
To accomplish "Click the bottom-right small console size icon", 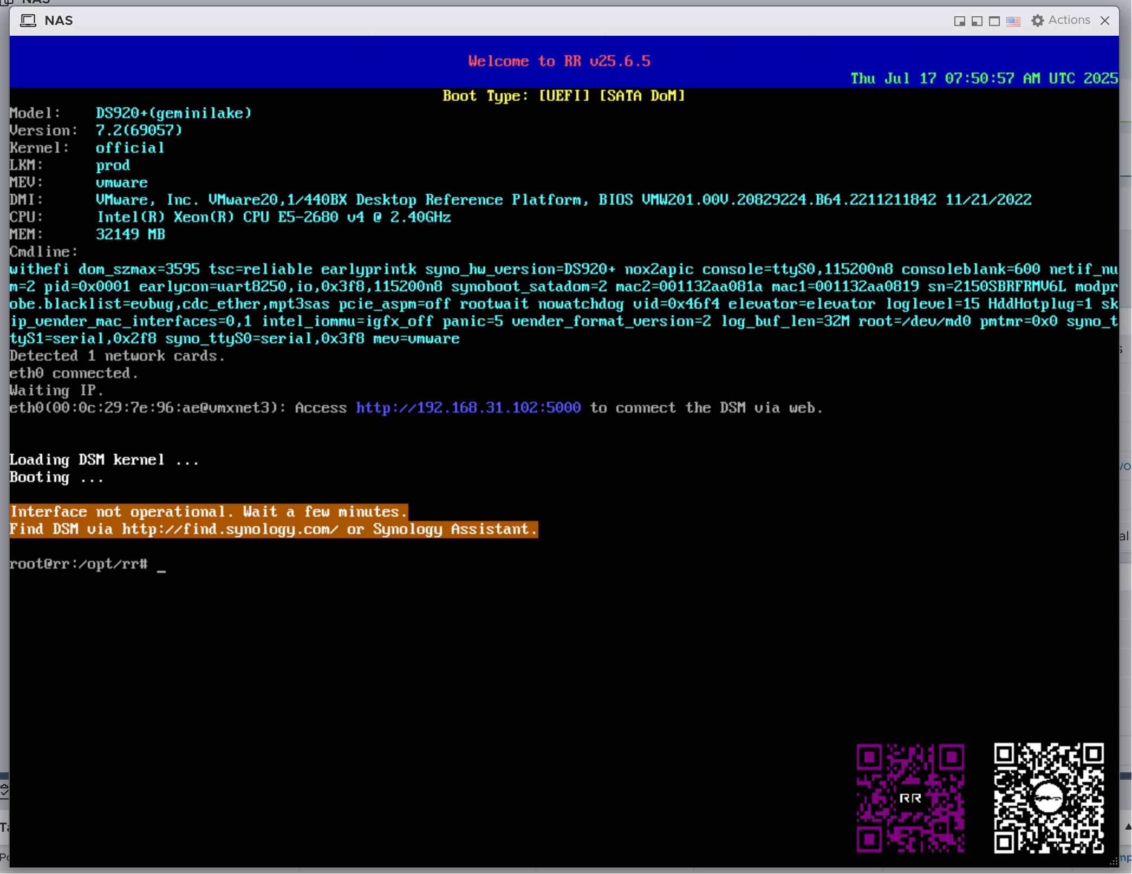I will [959, 21].
